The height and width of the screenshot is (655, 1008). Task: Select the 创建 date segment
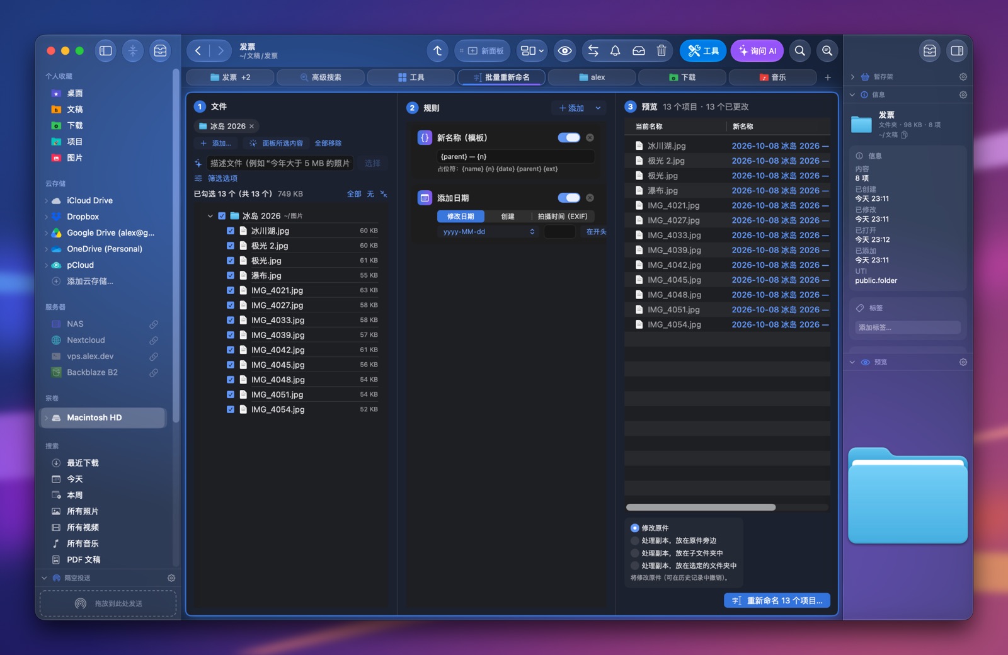click(x=508, y=217)
